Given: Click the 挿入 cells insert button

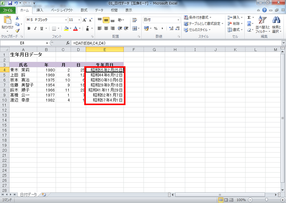Looking at the screenshot, I should coord(235,18).
